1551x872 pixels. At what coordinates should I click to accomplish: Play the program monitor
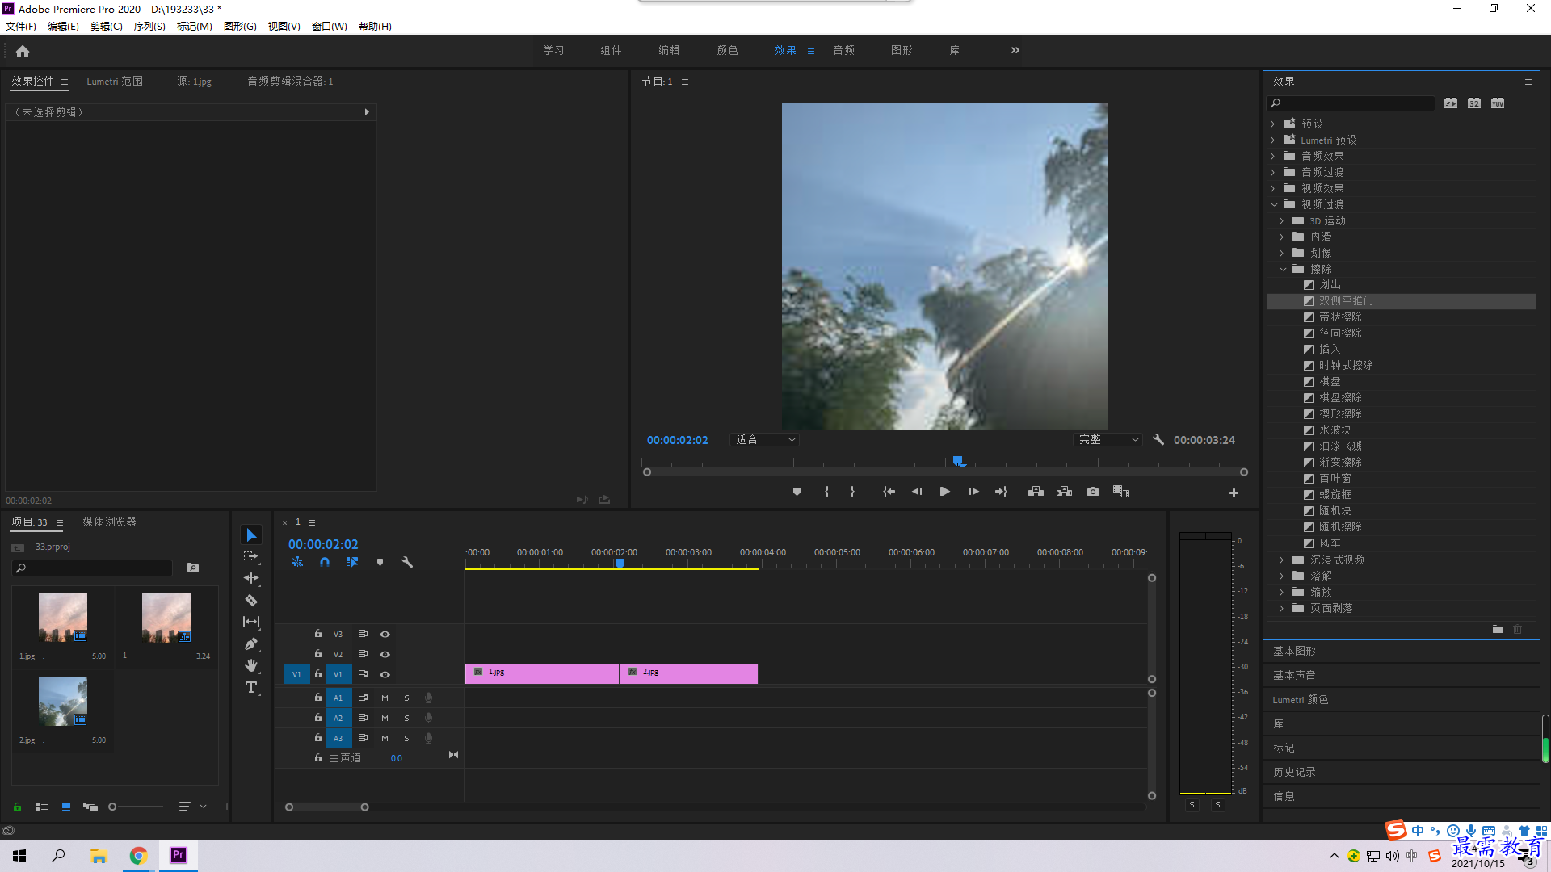[944, 492]
